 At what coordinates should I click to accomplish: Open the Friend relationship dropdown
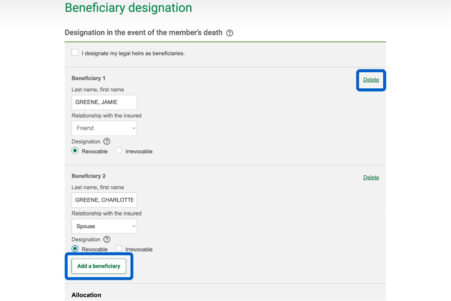coord(104,128)
